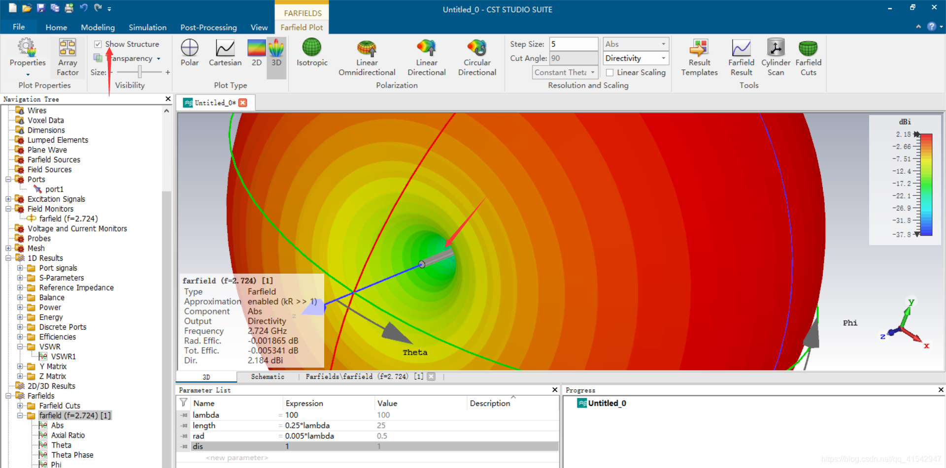This screenshot has width=946, height=468.
Task: Switch to Schematic view tab
Action: pyautogui.click(x=268, y=376)
